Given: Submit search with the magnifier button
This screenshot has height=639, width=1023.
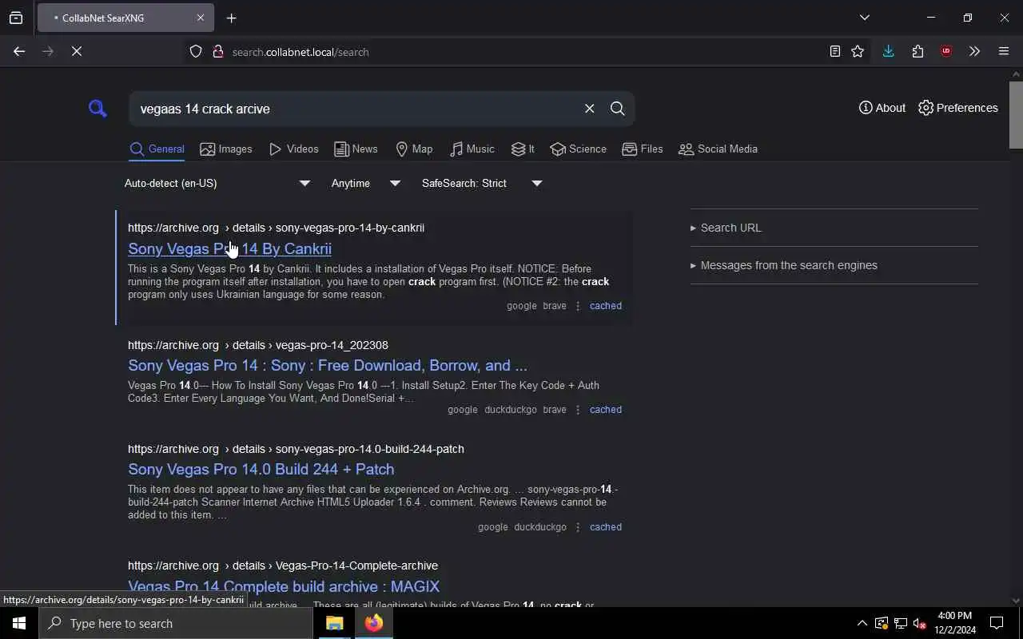Looking at the screenshot, I should (617, 109).
